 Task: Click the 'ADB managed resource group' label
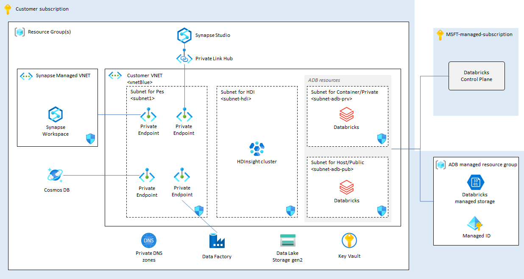483,165
